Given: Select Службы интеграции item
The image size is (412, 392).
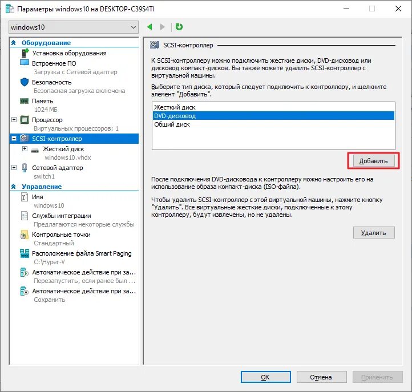Looking at the screenshot, I should pos(62,216).
